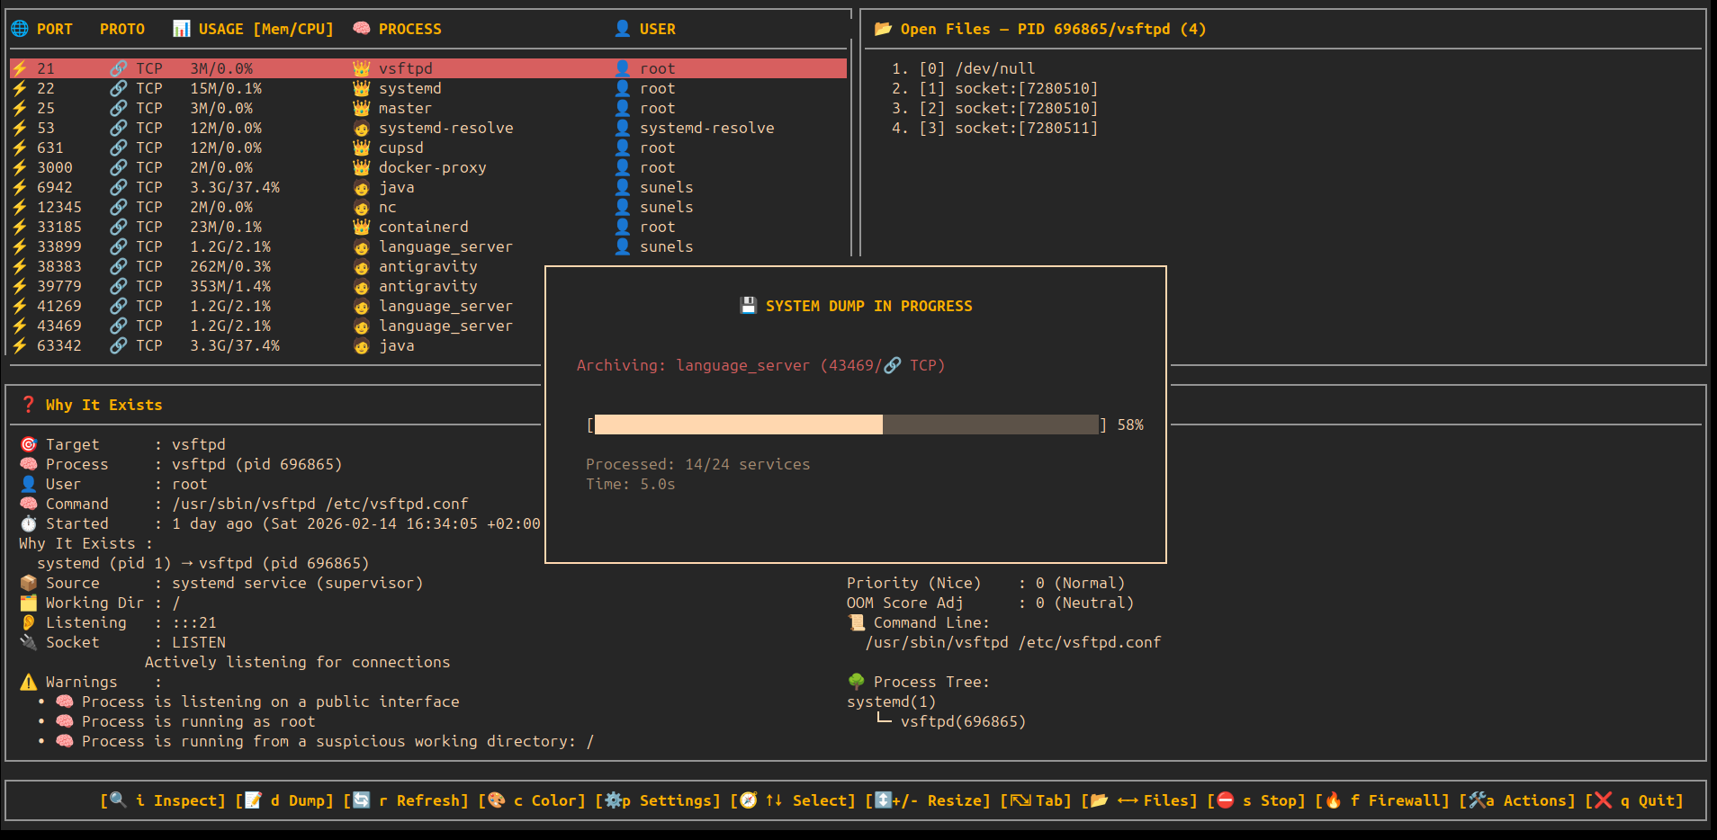Click the crown icon beside the vsftpd process
The image size is (1717, 840).
click(361, 67)
